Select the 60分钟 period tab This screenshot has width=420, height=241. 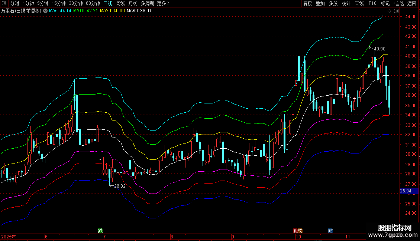point(93,4)
